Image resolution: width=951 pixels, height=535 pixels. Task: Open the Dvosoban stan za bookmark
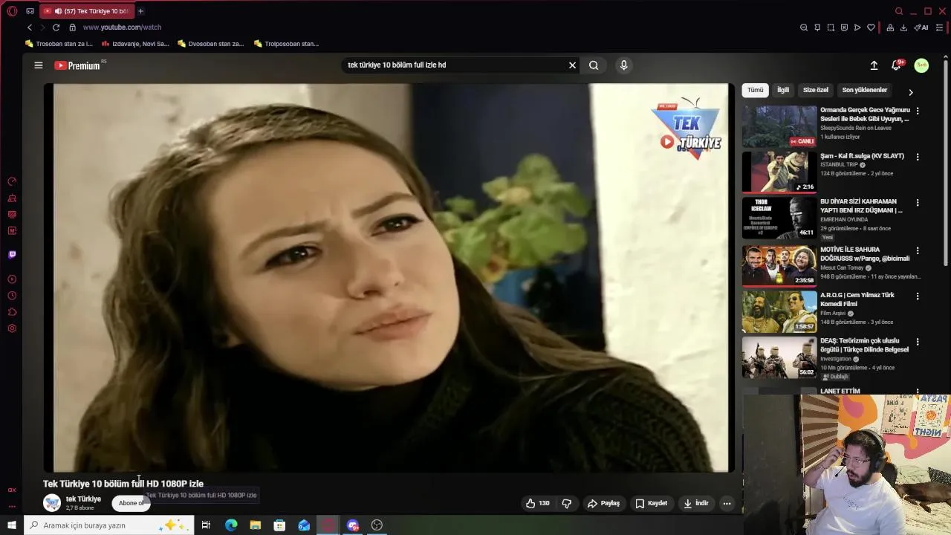tap(211, 44)
